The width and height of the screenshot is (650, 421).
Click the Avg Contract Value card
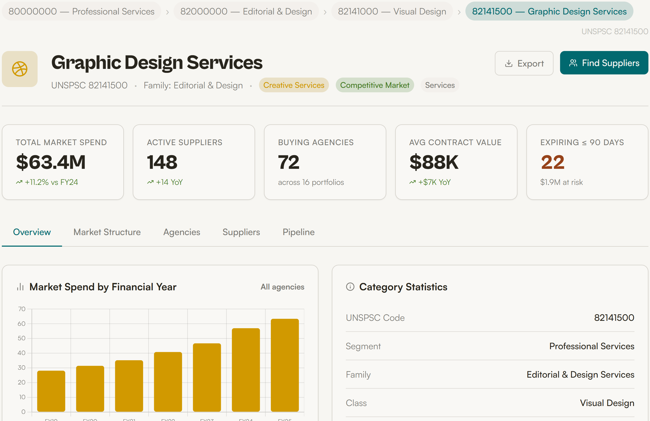[456, 162]
